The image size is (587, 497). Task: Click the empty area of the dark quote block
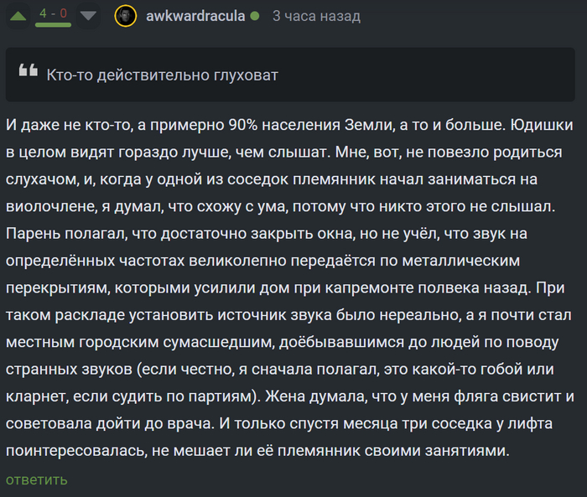(427, 75)
